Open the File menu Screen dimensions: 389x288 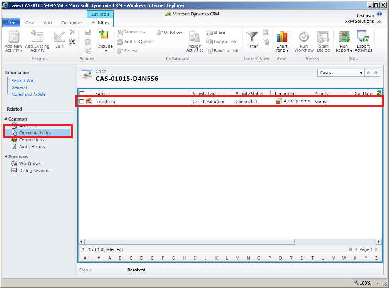[11, 22]
